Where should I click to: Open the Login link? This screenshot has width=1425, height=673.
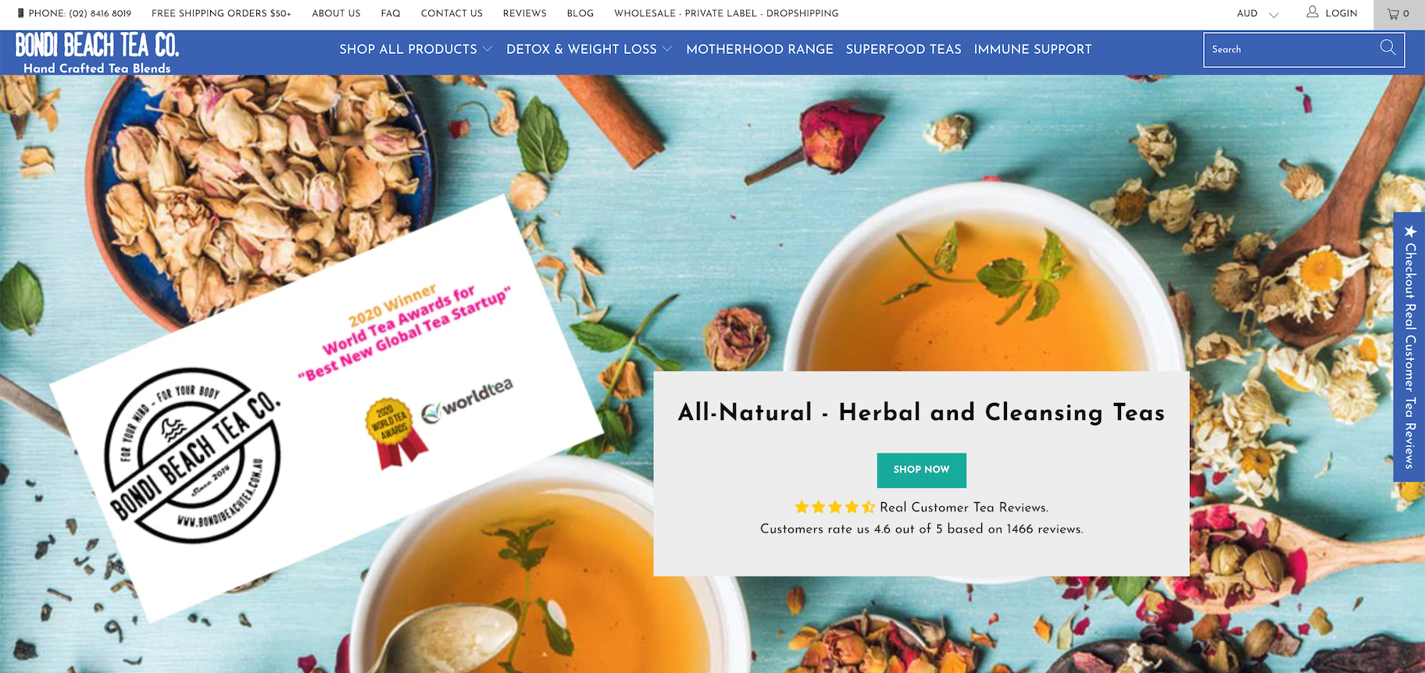(1341, 13)
